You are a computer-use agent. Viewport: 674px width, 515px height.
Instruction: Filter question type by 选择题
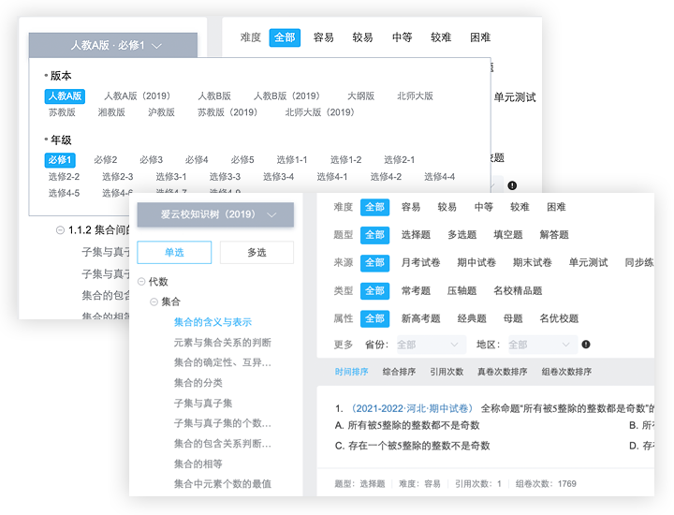click(x=416, y=235)
